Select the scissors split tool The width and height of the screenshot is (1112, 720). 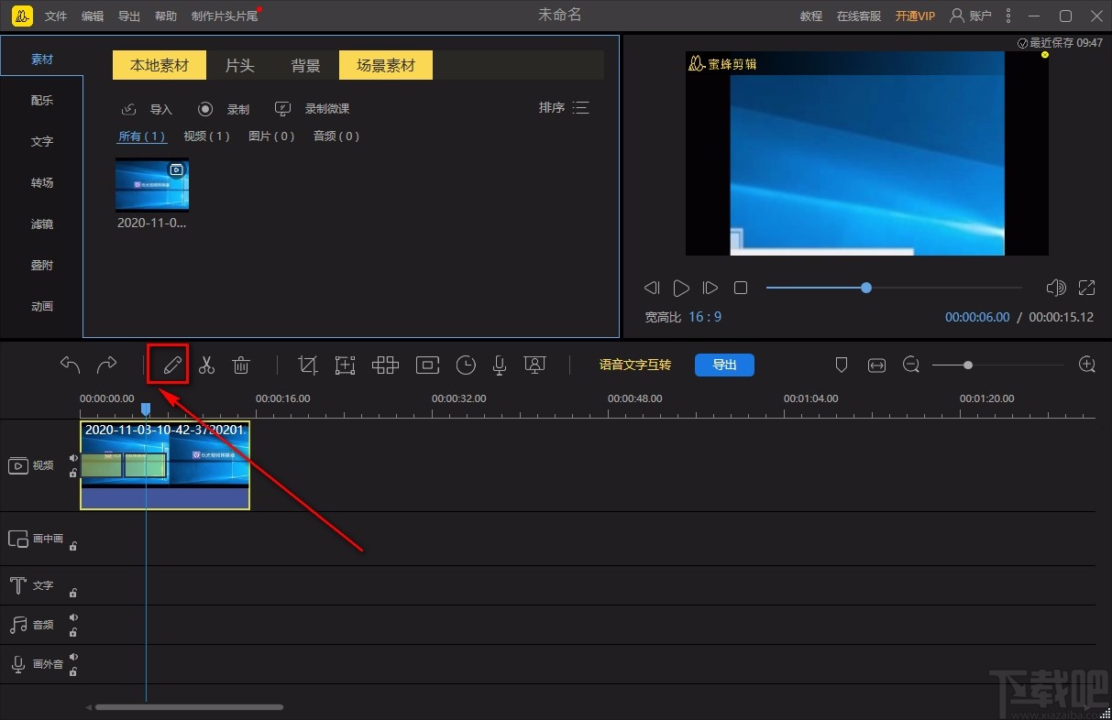tap(206, 365)
